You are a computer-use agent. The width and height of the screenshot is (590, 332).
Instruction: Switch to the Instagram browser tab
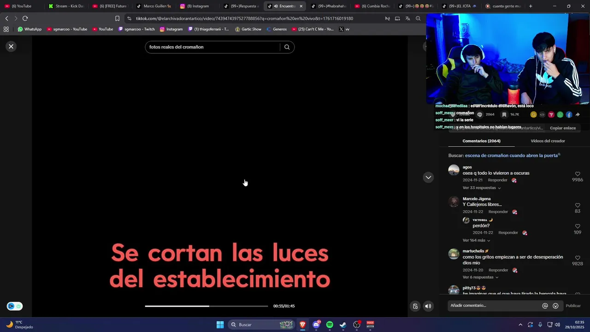[197, 6]
